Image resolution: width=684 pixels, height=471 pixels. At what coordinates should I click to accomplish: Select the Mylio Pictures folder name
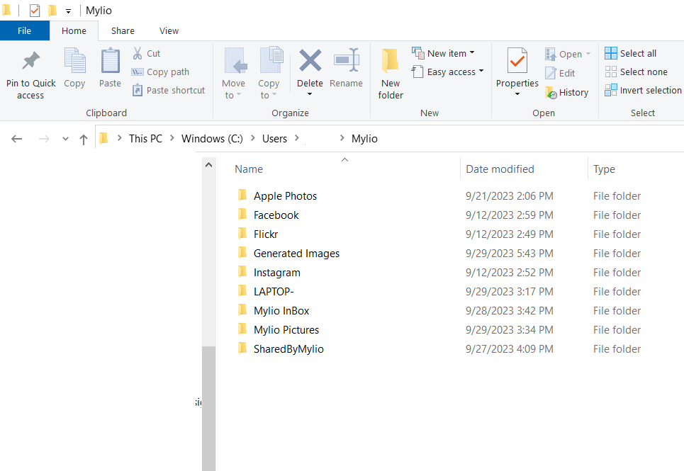coord(286,330)
